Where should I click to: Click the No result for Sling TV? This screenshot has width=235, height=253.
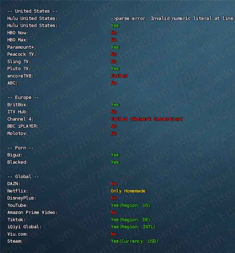[x=114, y=62]
